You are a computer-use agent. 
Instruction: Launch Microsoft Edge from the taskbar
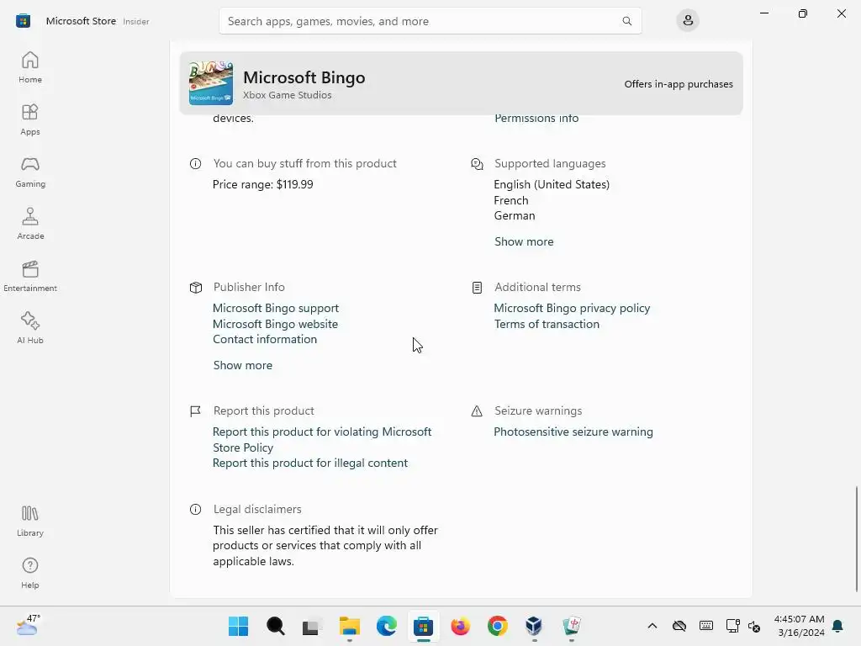pos(387,626)
